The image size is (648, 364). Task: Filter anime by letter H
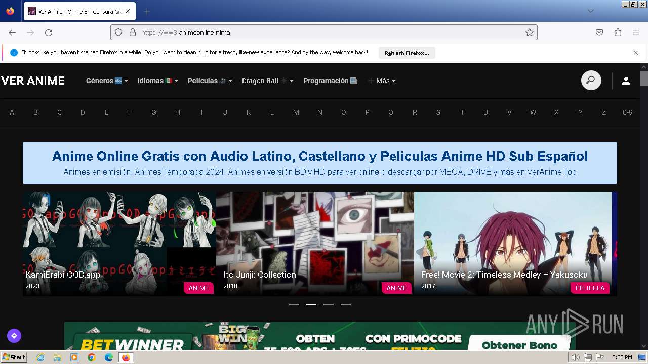178,112
